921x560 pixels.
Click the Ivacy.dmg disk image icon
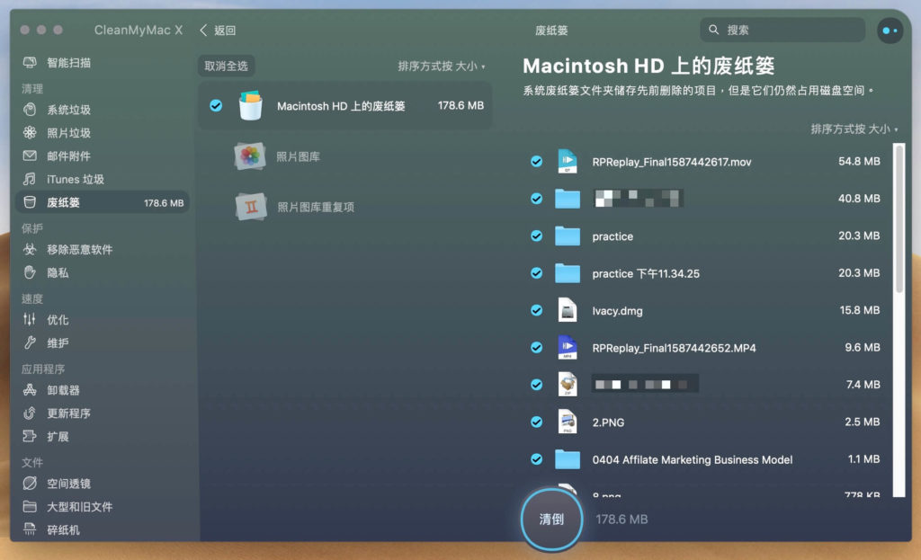point(568,310)
